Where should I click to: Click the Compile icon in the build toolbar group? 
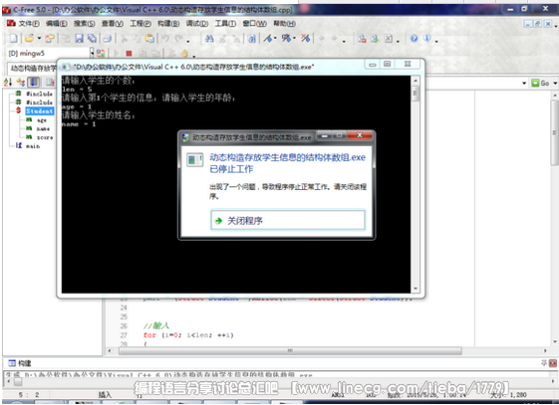[362, 39]
